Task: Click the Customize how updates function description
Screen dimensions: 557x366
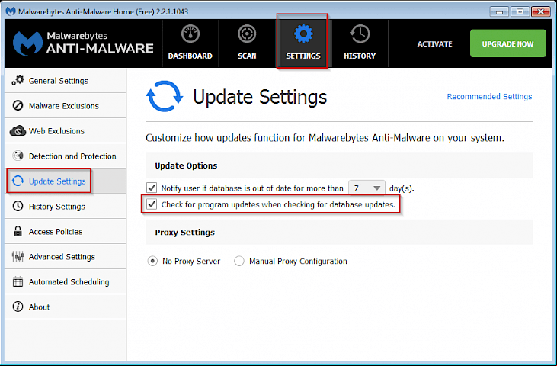Action: [325, 138]
